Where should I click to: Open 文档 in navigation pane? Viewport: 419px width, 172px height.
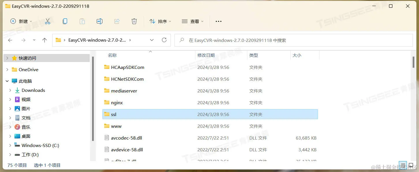(x=26, y=118)
